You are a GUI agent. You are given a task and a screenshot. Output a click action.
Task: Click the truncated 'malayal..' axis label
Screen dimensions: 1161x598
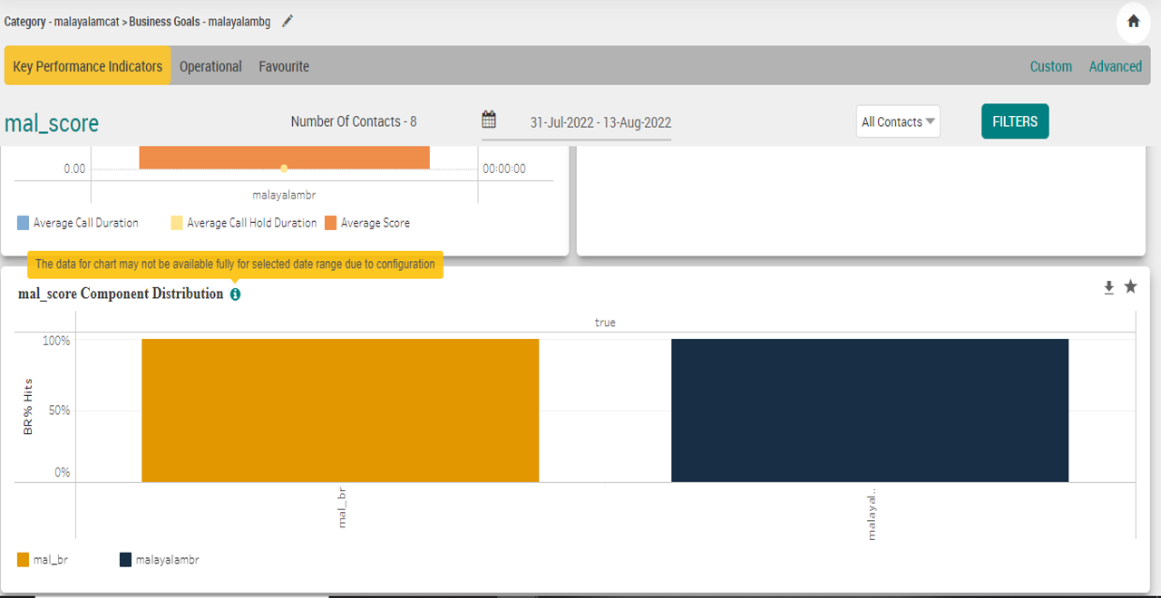[872, 516]
